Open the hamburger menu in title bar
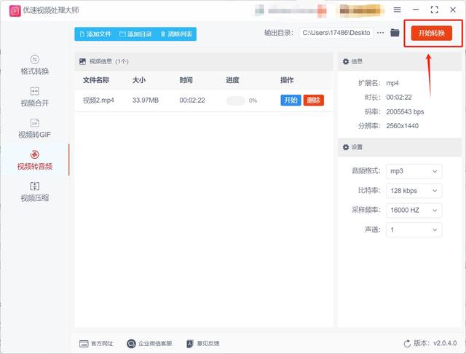466x354 pixels. (397, 9)
